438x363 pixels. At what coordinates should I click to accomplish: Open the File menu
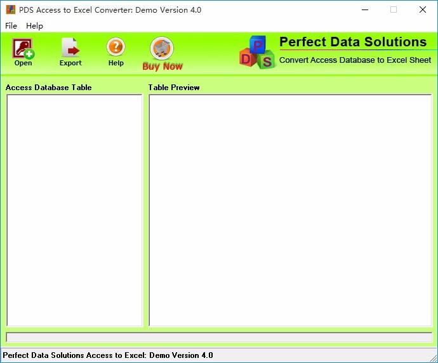click(11, 25)
